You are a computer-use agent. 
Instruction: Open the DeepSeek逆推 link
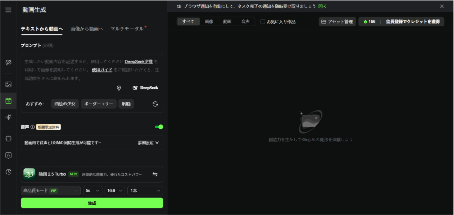click(139, 62)
